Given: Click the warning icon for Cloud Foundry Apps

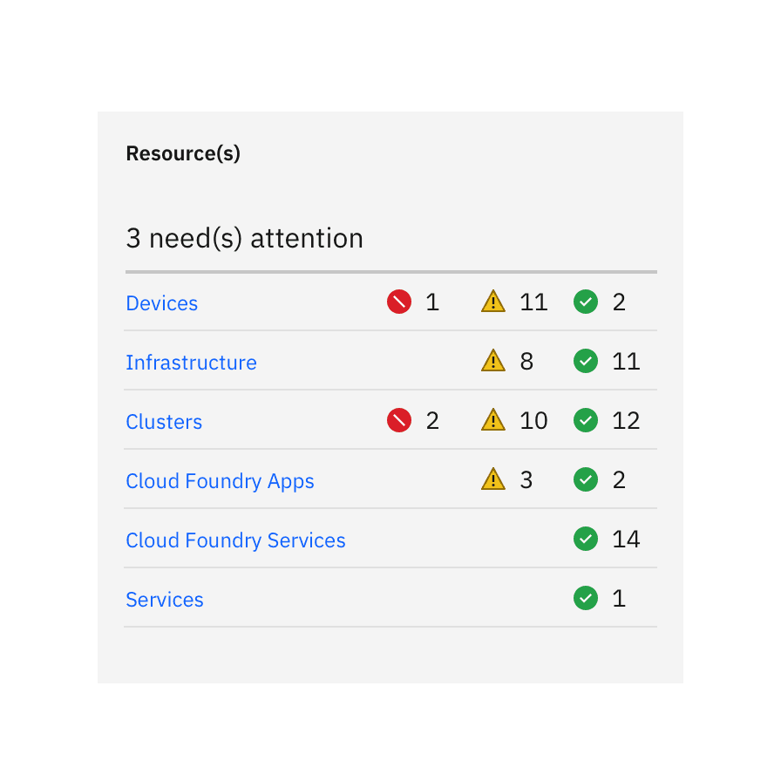Looking at the screenshot, I should click(493, 480).
